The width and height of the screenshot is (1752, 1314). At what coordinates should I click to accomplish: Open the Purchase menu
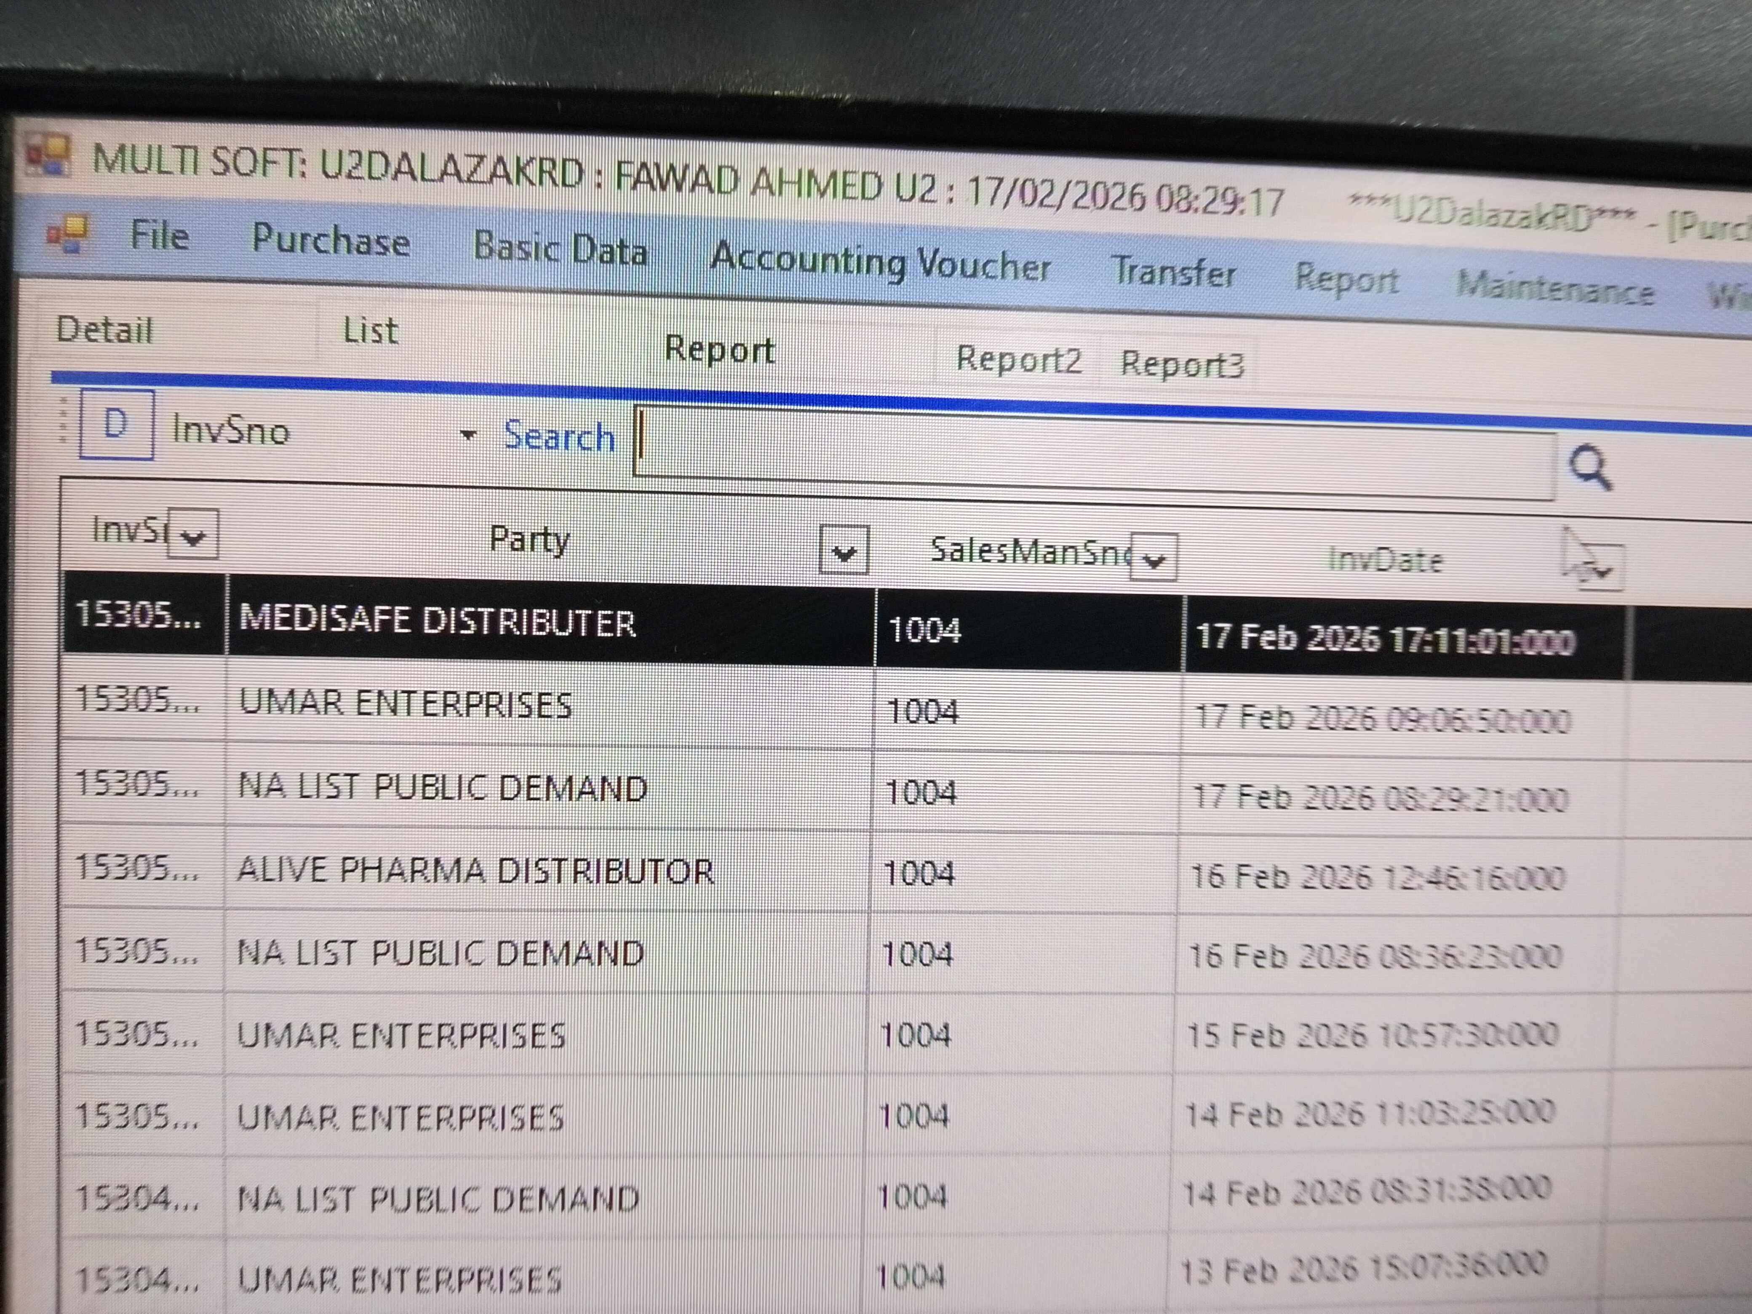tap(330, 240)
